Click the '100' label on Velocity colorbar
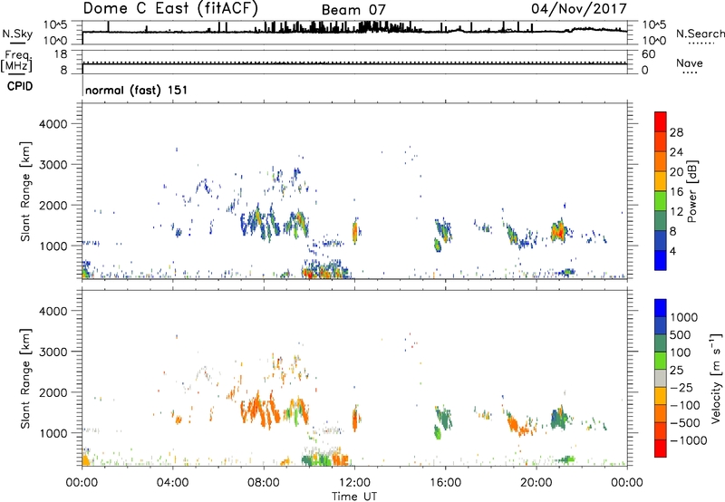 pos(681,352)
